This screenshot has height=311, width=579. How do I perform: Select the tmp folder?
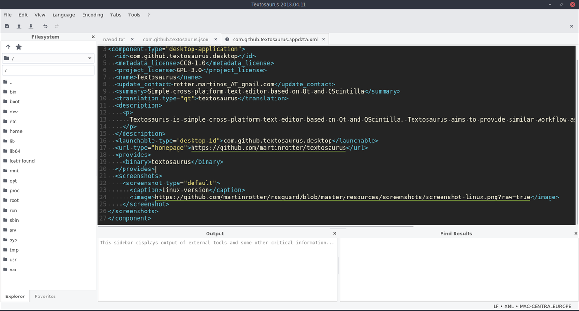48,250
